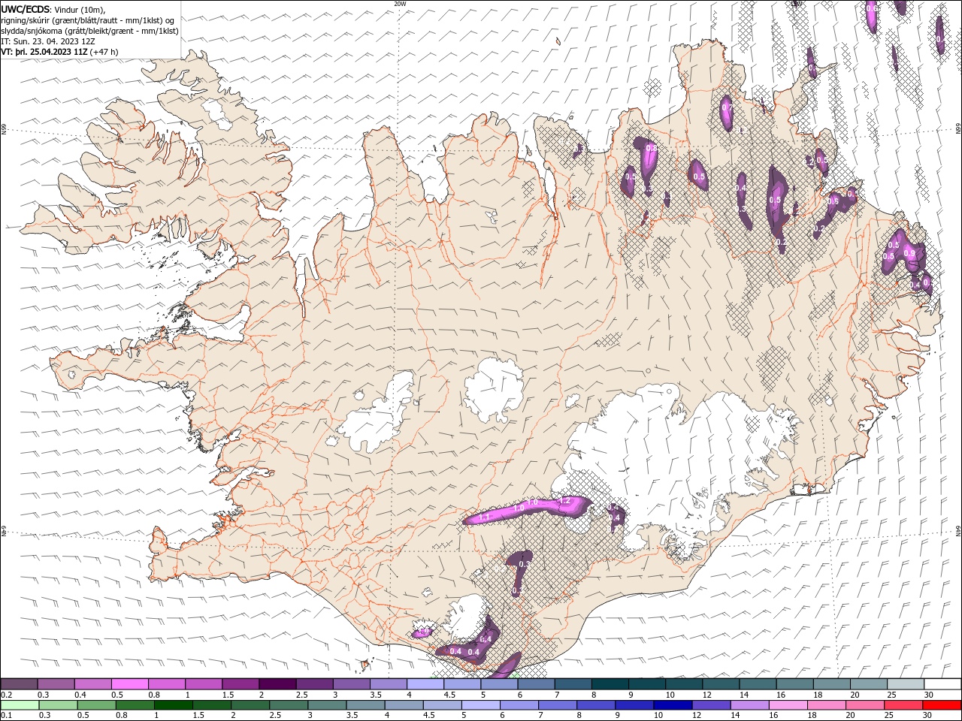962x721 pixels.
Task: Select the upper legend swatch labeled 18
Action: click(x=831, y=684)
